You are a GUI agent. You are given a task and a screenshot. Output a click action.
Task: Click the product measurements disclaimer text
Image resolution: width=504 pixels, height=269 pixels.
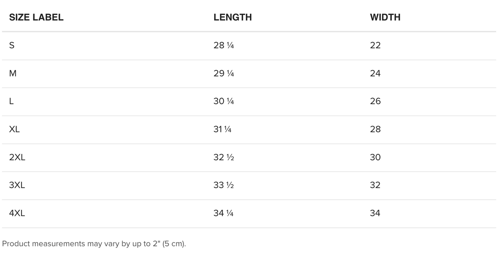pyautogui.click(x=94, y=244)
